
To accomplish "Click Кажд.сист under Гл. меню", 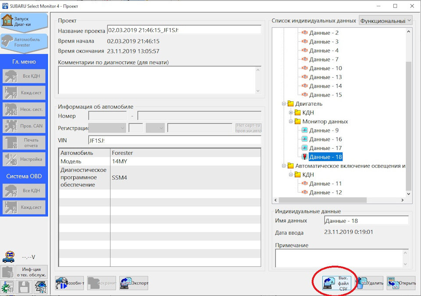I will [x=24, y=93].
